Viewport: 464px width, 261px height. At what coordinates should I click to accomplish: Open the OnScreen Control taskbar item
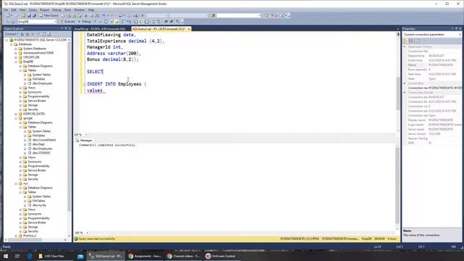pyautogui.click(x=220, y=256)
